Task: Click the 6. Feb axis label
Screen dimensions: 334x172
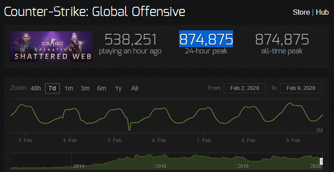Action: pyautogui.click(x=159, y=140)
